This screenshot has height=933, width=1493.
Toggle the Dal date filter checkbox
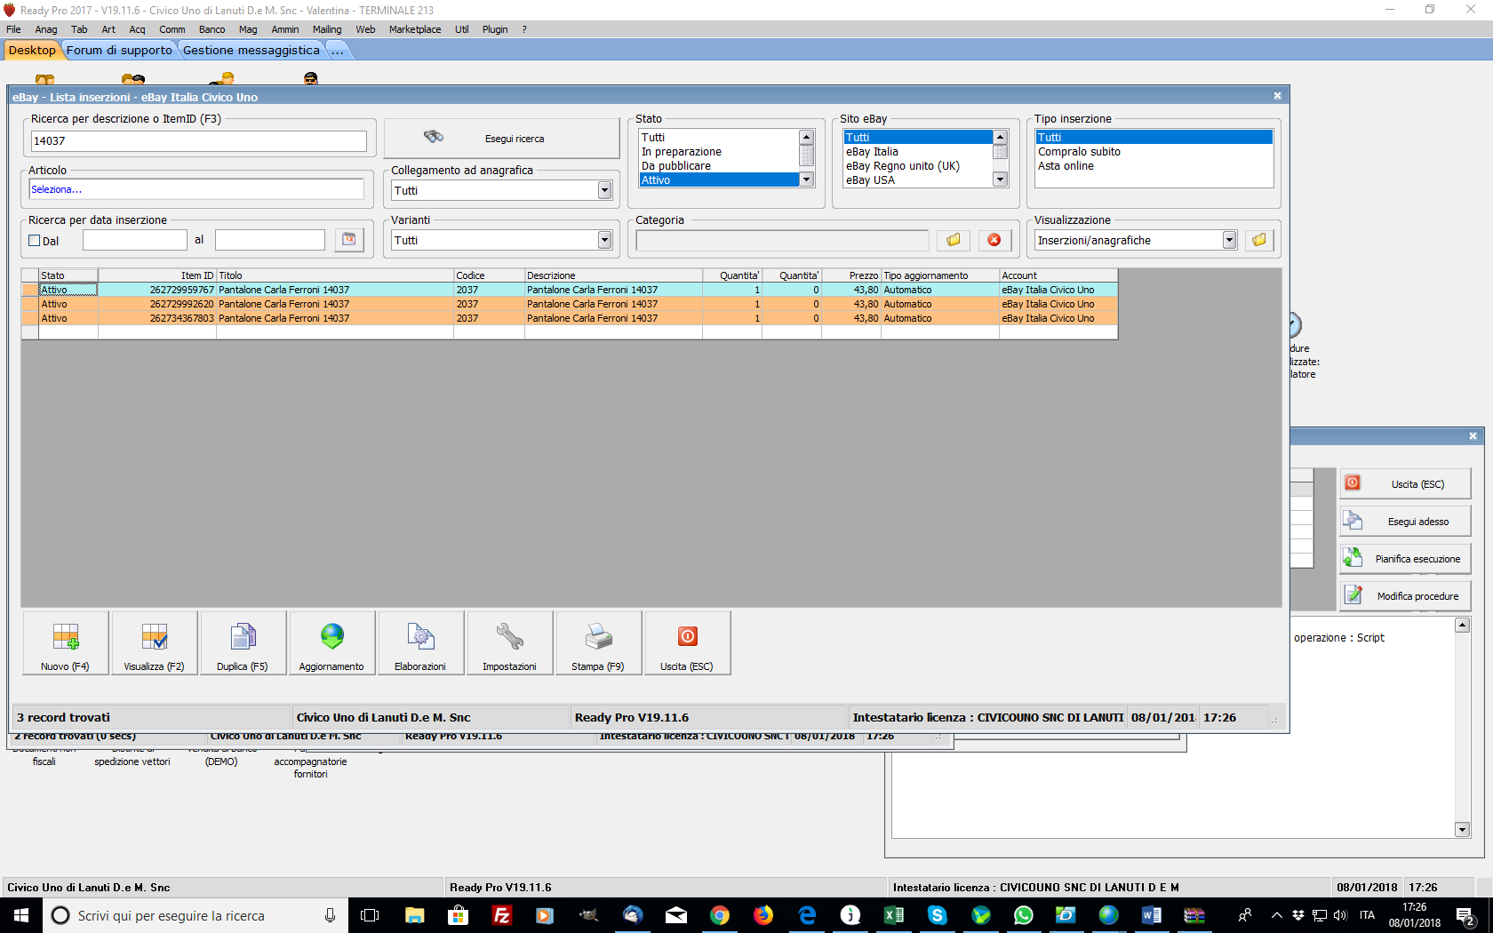[35, 241]
